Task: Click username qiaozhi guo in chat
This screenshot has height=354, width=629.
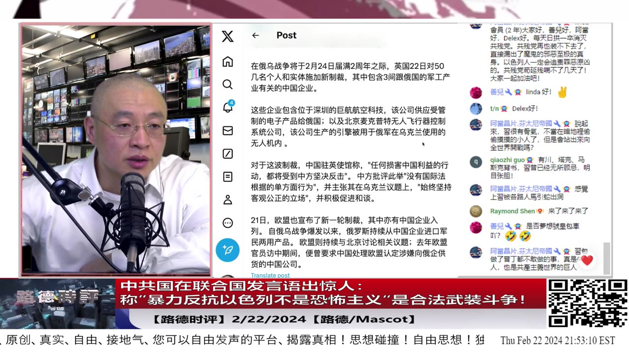Action: click(x=508, y=160)
